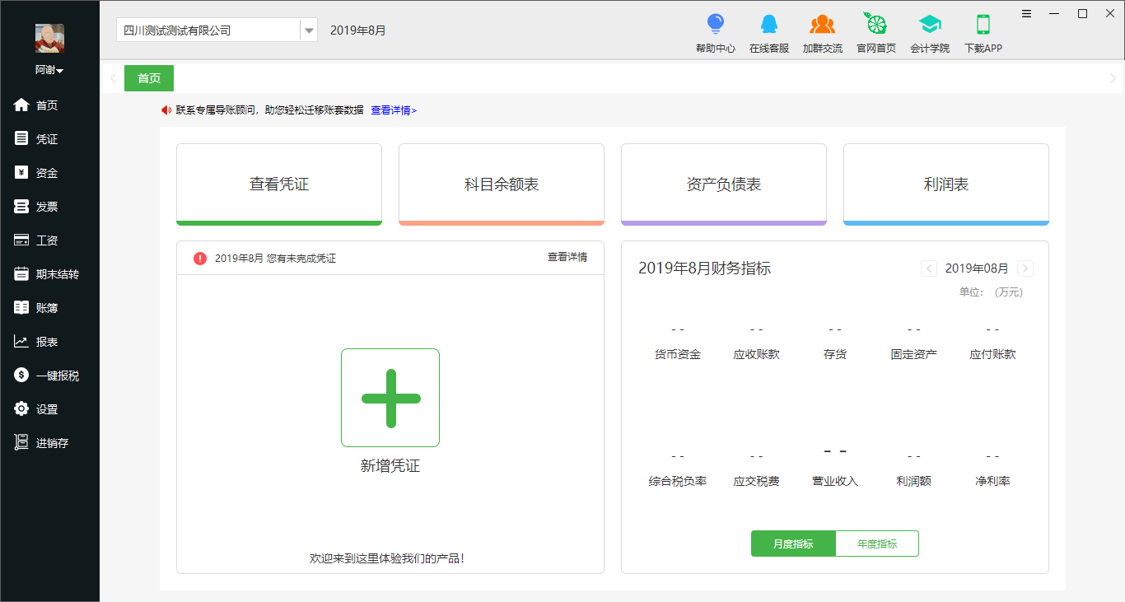This screenshot has width=1125, height=602.
Task: Click the 利润表 card button
Action: tap(946, 184)
